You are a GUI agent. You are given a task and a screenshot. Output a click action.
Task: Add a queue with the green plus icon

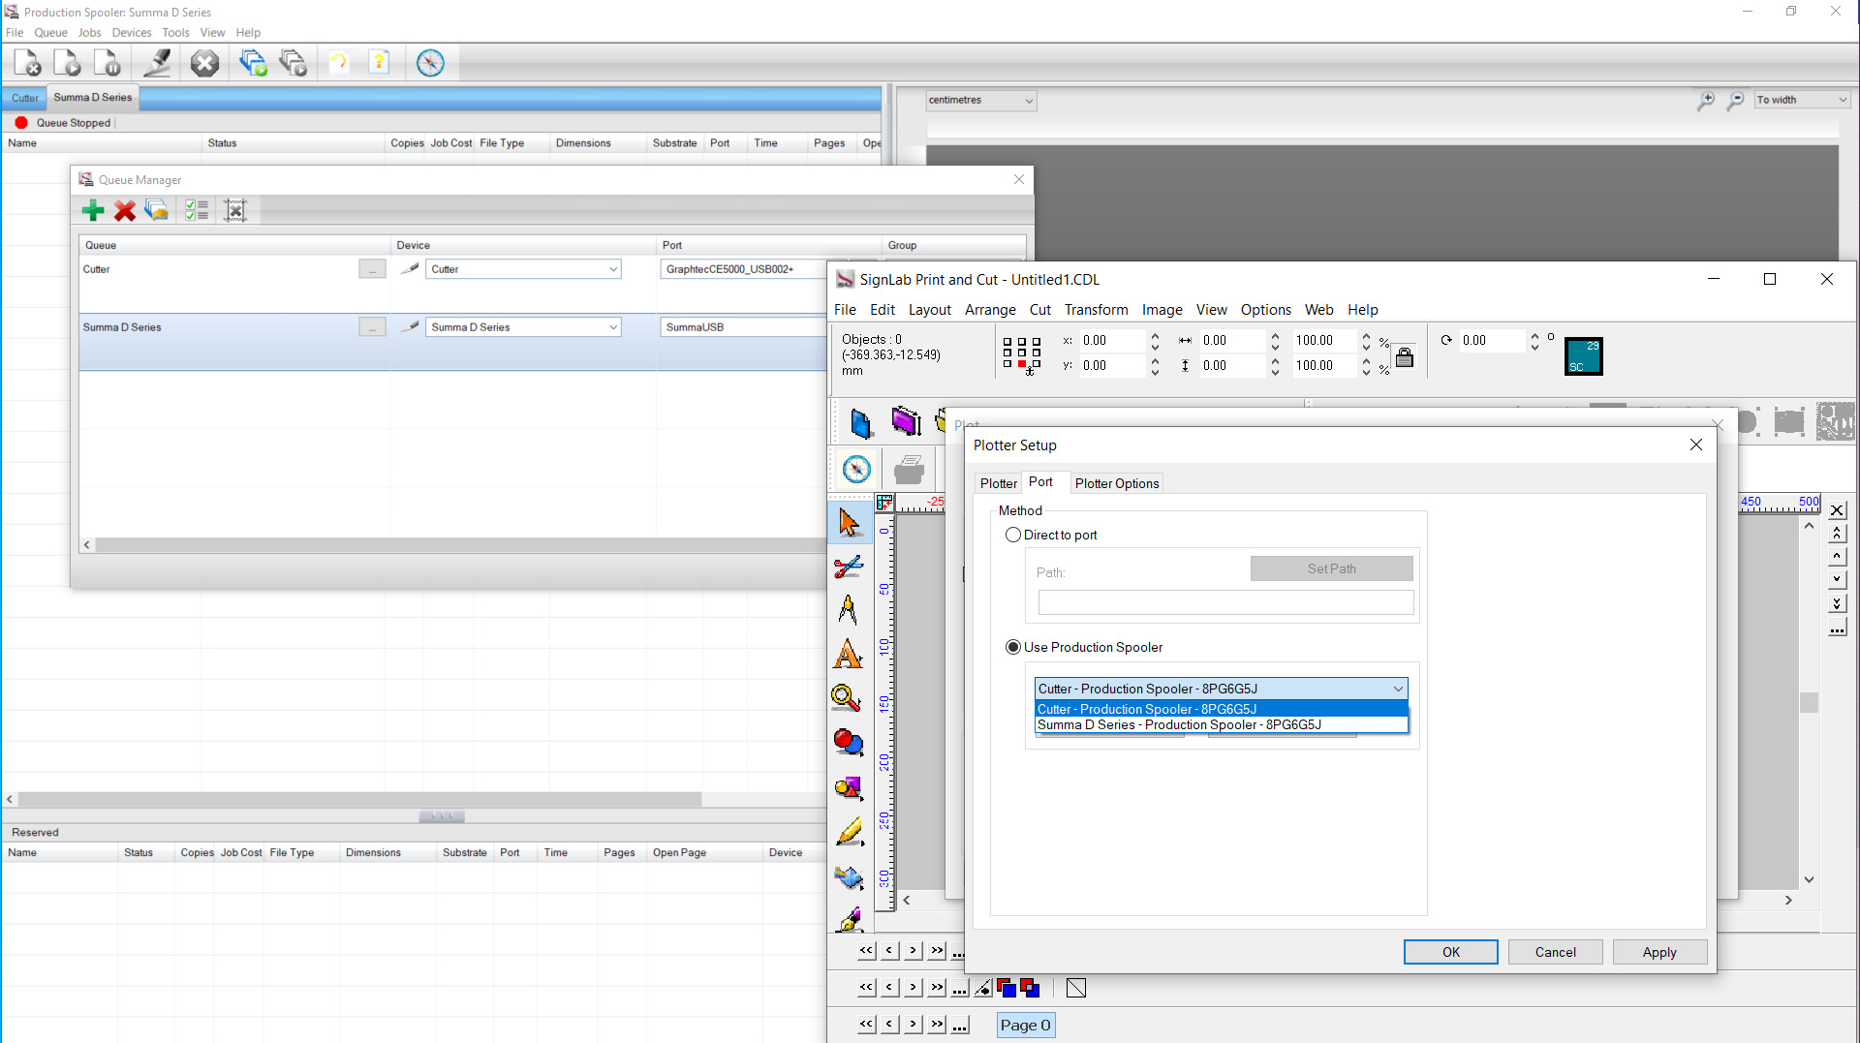click(x=93, y=210)
